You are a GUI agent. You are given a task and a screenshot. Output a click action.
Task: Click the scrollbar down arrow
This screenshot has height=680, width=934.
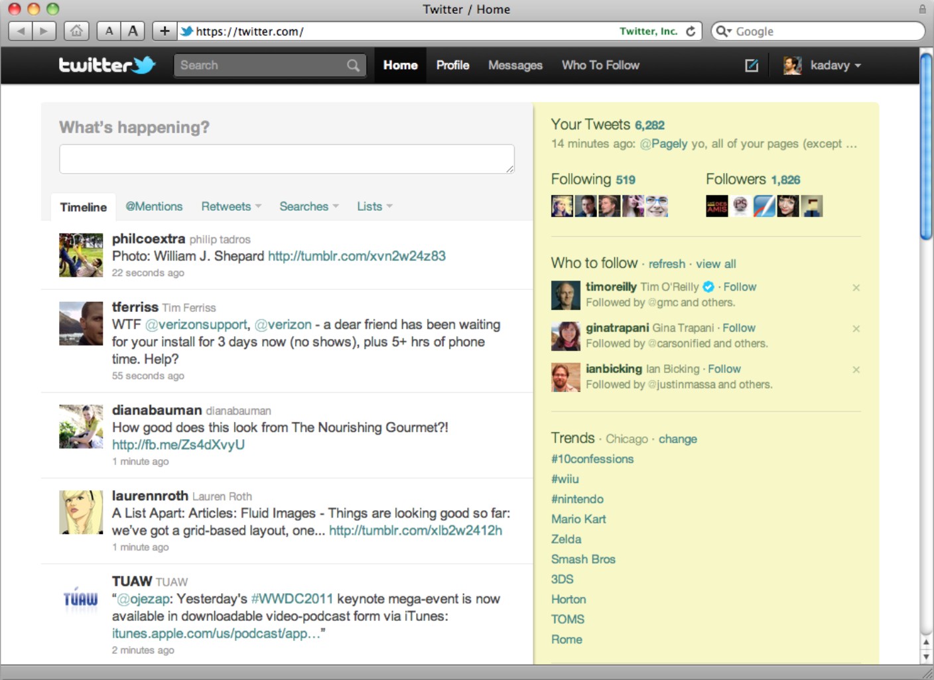coord(926,657)
